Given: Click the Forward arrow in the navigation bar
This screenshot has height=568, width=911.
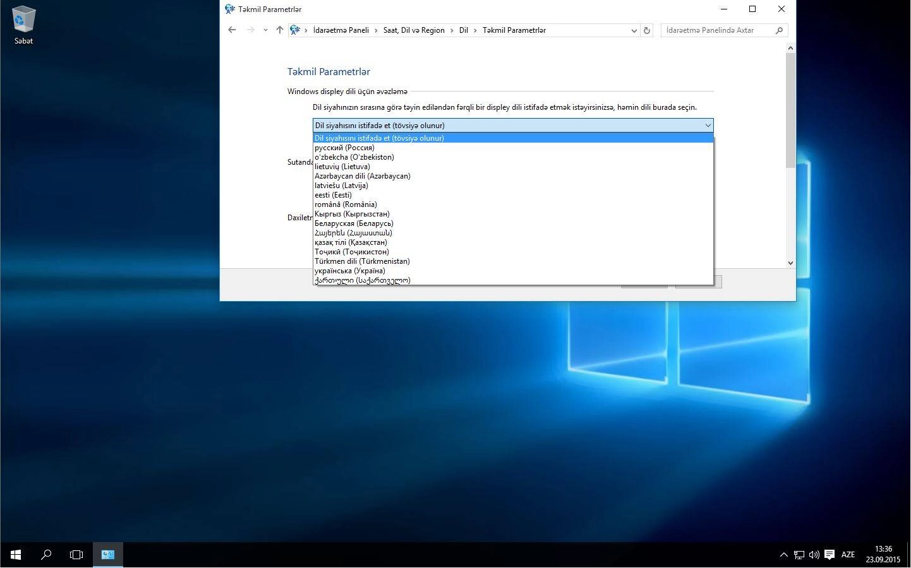Looking at the screenshot, I should pyautogui.click(x=251, y=30).
